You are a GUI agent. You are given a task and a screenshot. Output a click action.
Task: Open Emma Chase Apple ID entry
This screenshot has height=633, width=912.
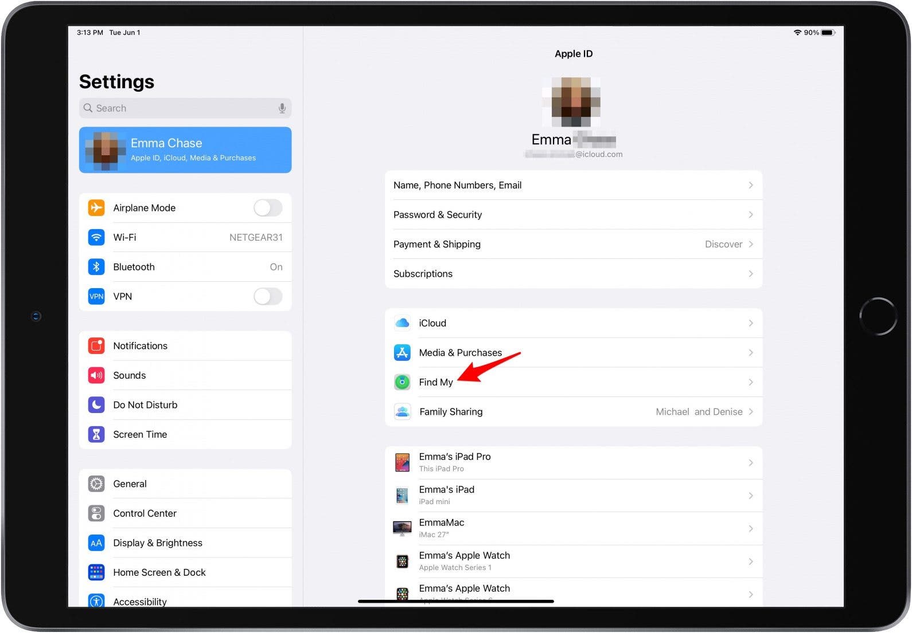coord(185,150)
